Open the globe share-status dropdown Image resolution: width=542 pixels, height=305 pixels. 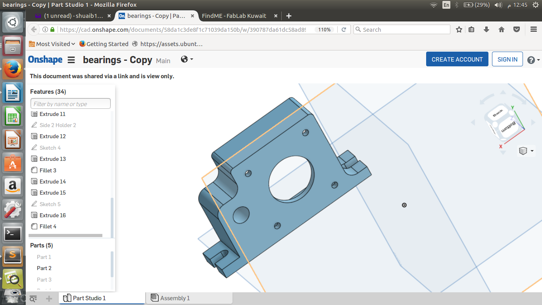click(x=187, y=59)
